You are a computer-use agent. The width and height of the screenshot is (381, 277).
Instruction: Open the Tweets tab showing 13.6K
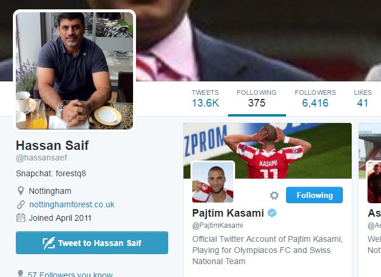click(205, 98)
